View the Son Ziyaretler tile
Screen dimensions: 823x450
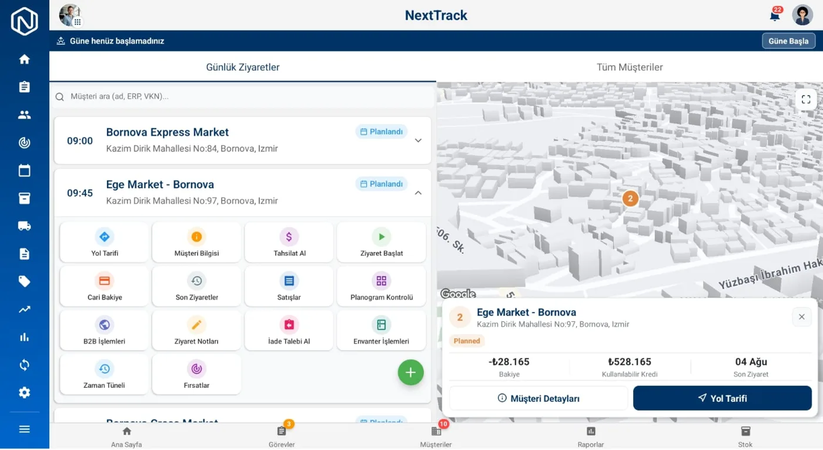pos(197,286)
